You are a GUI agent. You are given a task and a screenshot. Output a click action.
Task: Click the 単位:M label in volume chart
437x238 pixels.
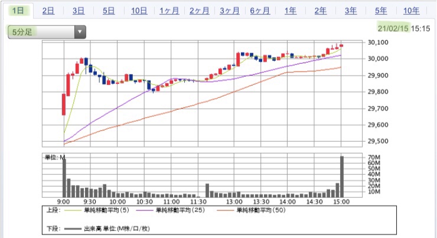click(55, 158)
